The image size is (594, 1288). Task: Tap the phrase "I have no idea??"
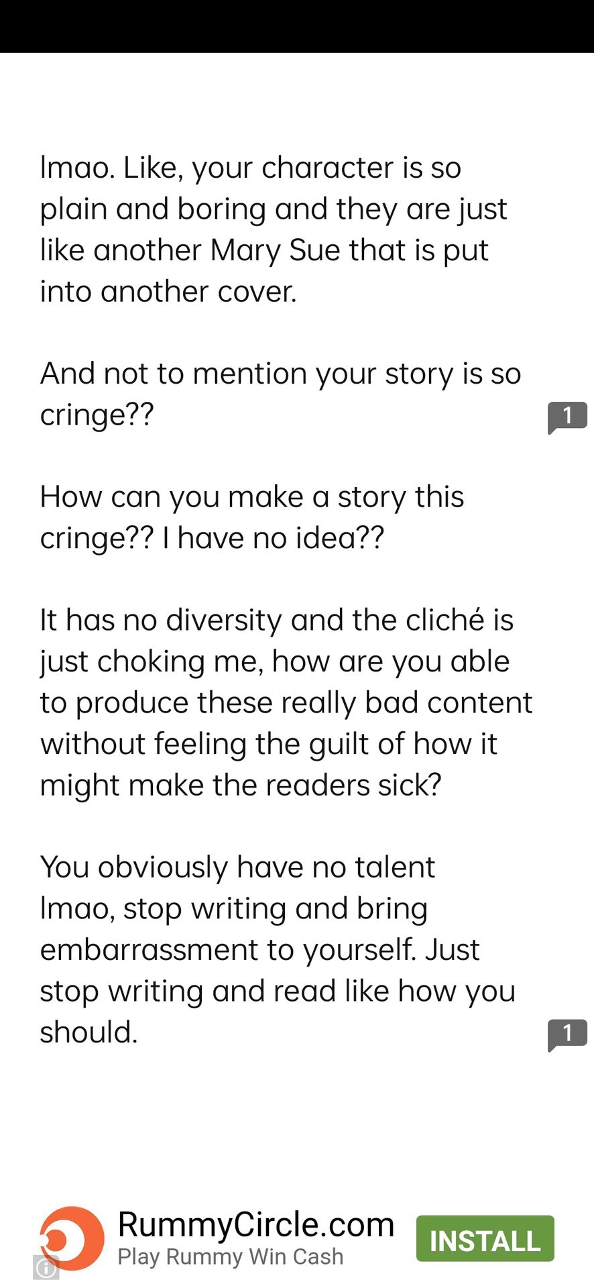[x=274, y=538]
